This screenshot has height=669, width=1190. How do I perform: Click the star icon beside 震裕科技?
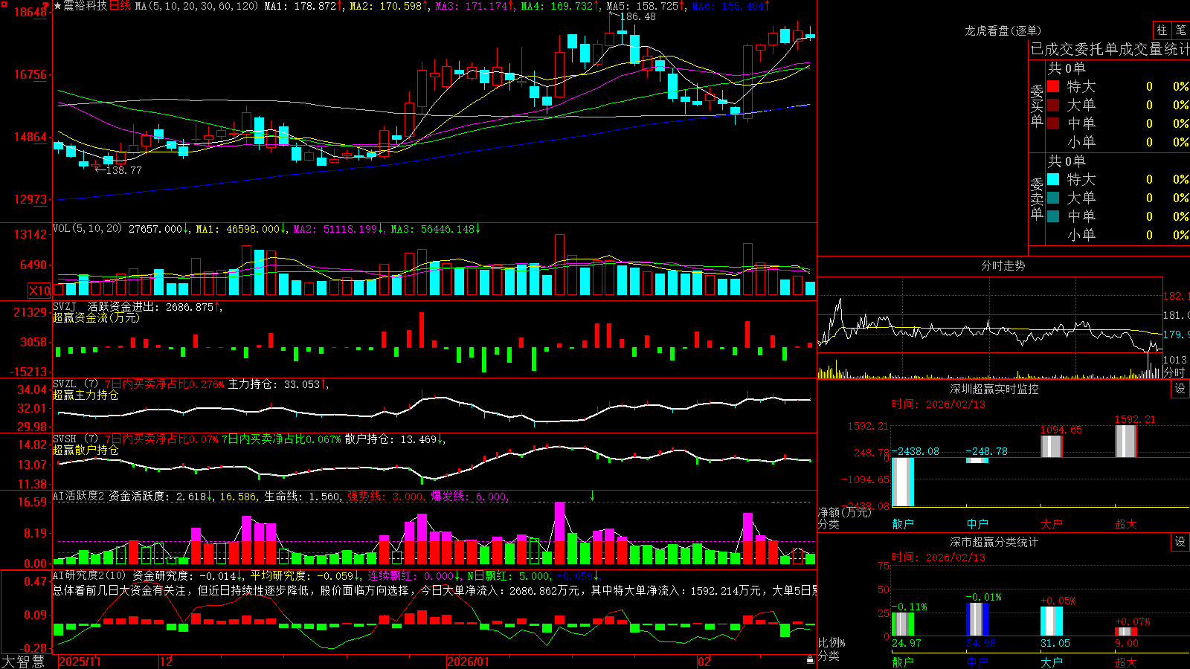[x=57, y=6]
